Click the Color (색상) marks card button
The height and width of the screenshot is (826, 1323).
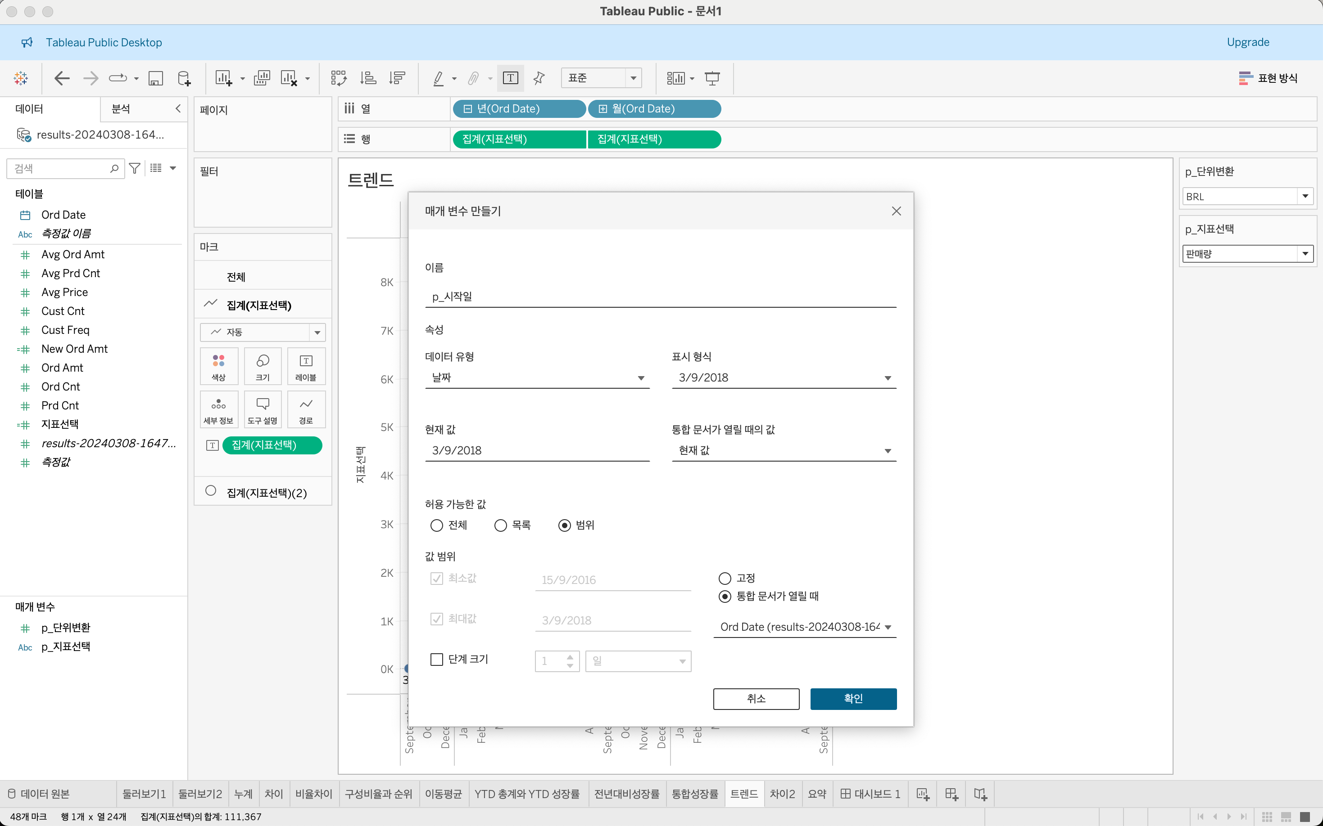pyautogui.click(x=219, y=366)
